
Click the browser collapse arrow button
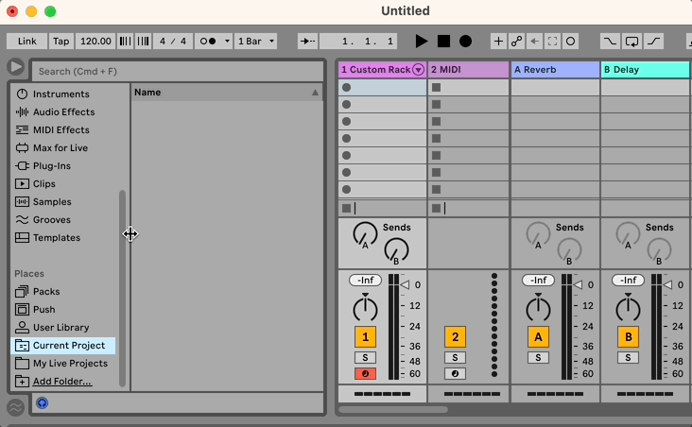tap(15, 66)
